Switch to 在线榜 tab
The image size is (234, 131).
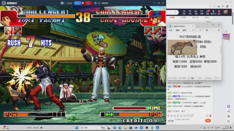172,17
